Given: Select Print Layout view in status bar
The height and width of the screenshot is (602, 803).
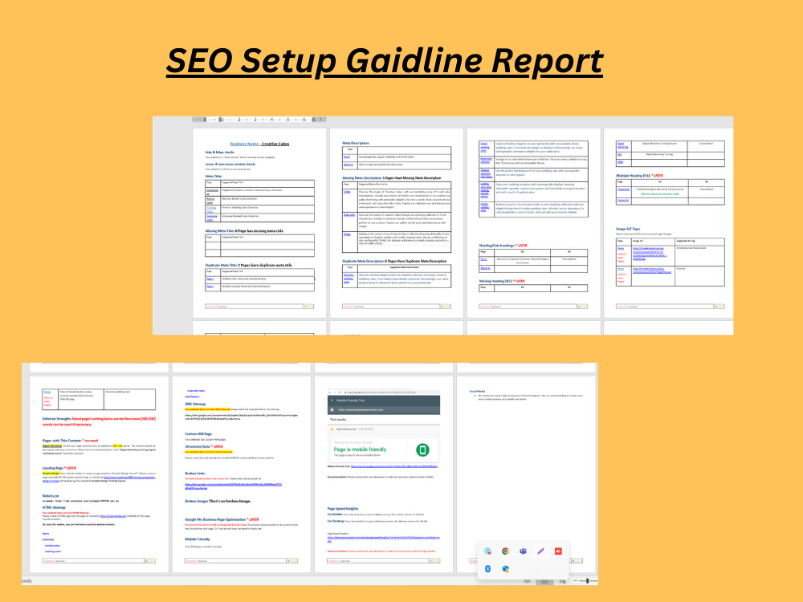Looking at the screenshot, I should point(545,581).
